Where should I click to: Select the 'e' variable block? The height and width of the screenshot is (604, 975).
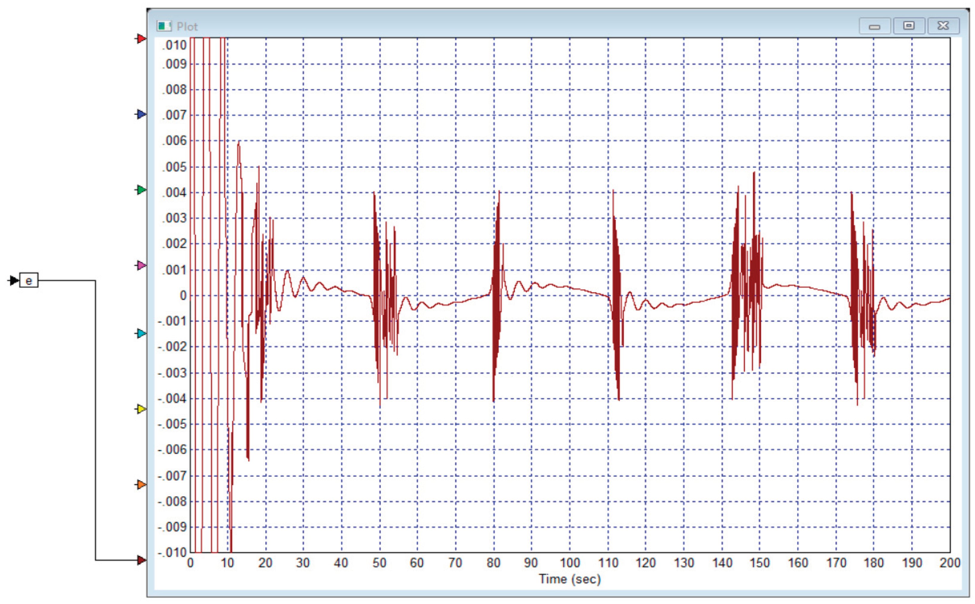(29, 280)
